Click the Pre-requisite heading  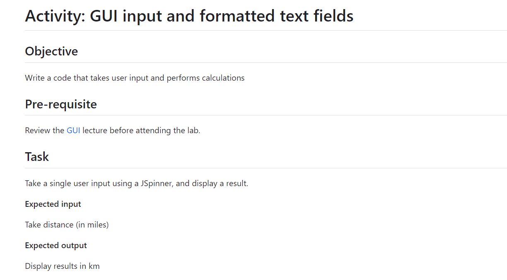coord(61,104)
